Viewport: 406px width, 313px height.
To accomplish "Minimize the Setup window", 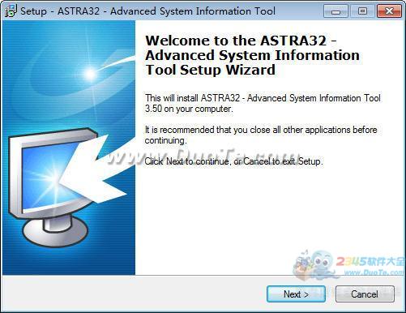I will click(x=335, y=11).
